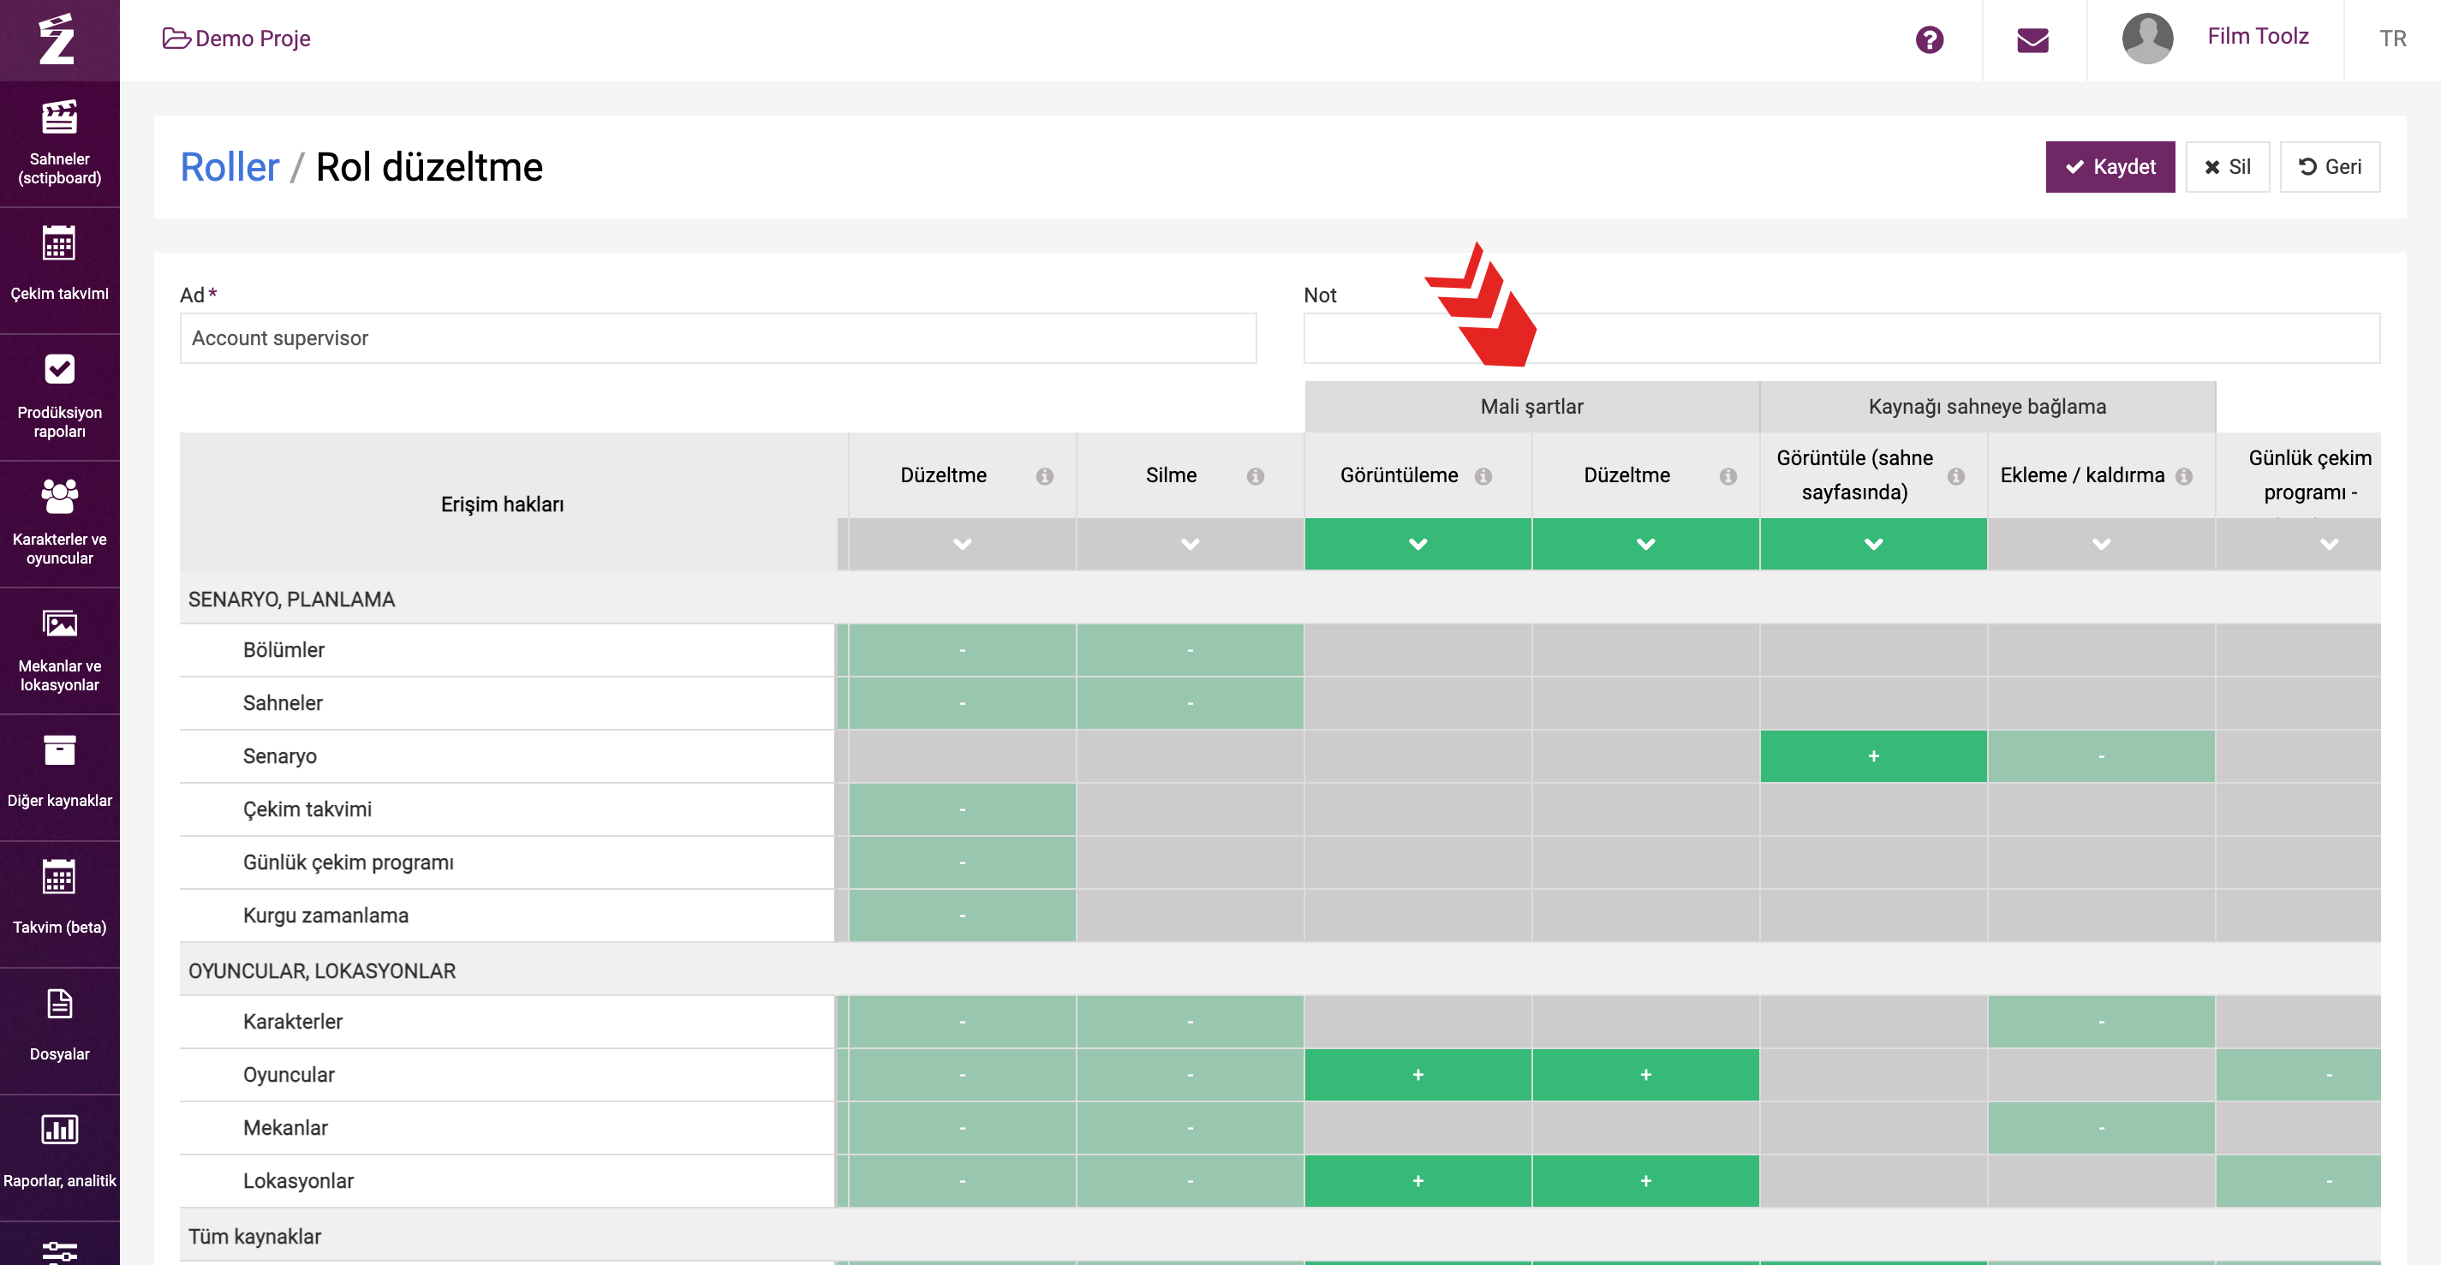Image resolution: width=2441 pixels, height=1265 pixels.
Task: Click info icon beside Görüntüle (sahne sayfasında)
Action: 1956,475
